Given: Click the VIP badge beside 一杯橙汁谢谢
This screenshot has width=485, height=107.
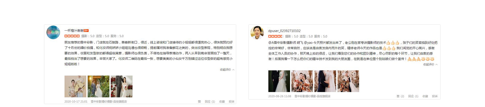Looking at the screenshot, I should pos(86,31).
